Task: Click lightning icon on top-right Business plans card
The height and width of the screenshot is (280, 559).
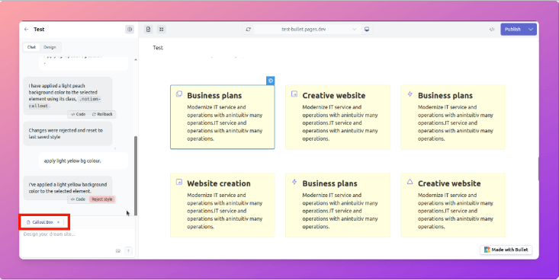Action: point(410,94)
